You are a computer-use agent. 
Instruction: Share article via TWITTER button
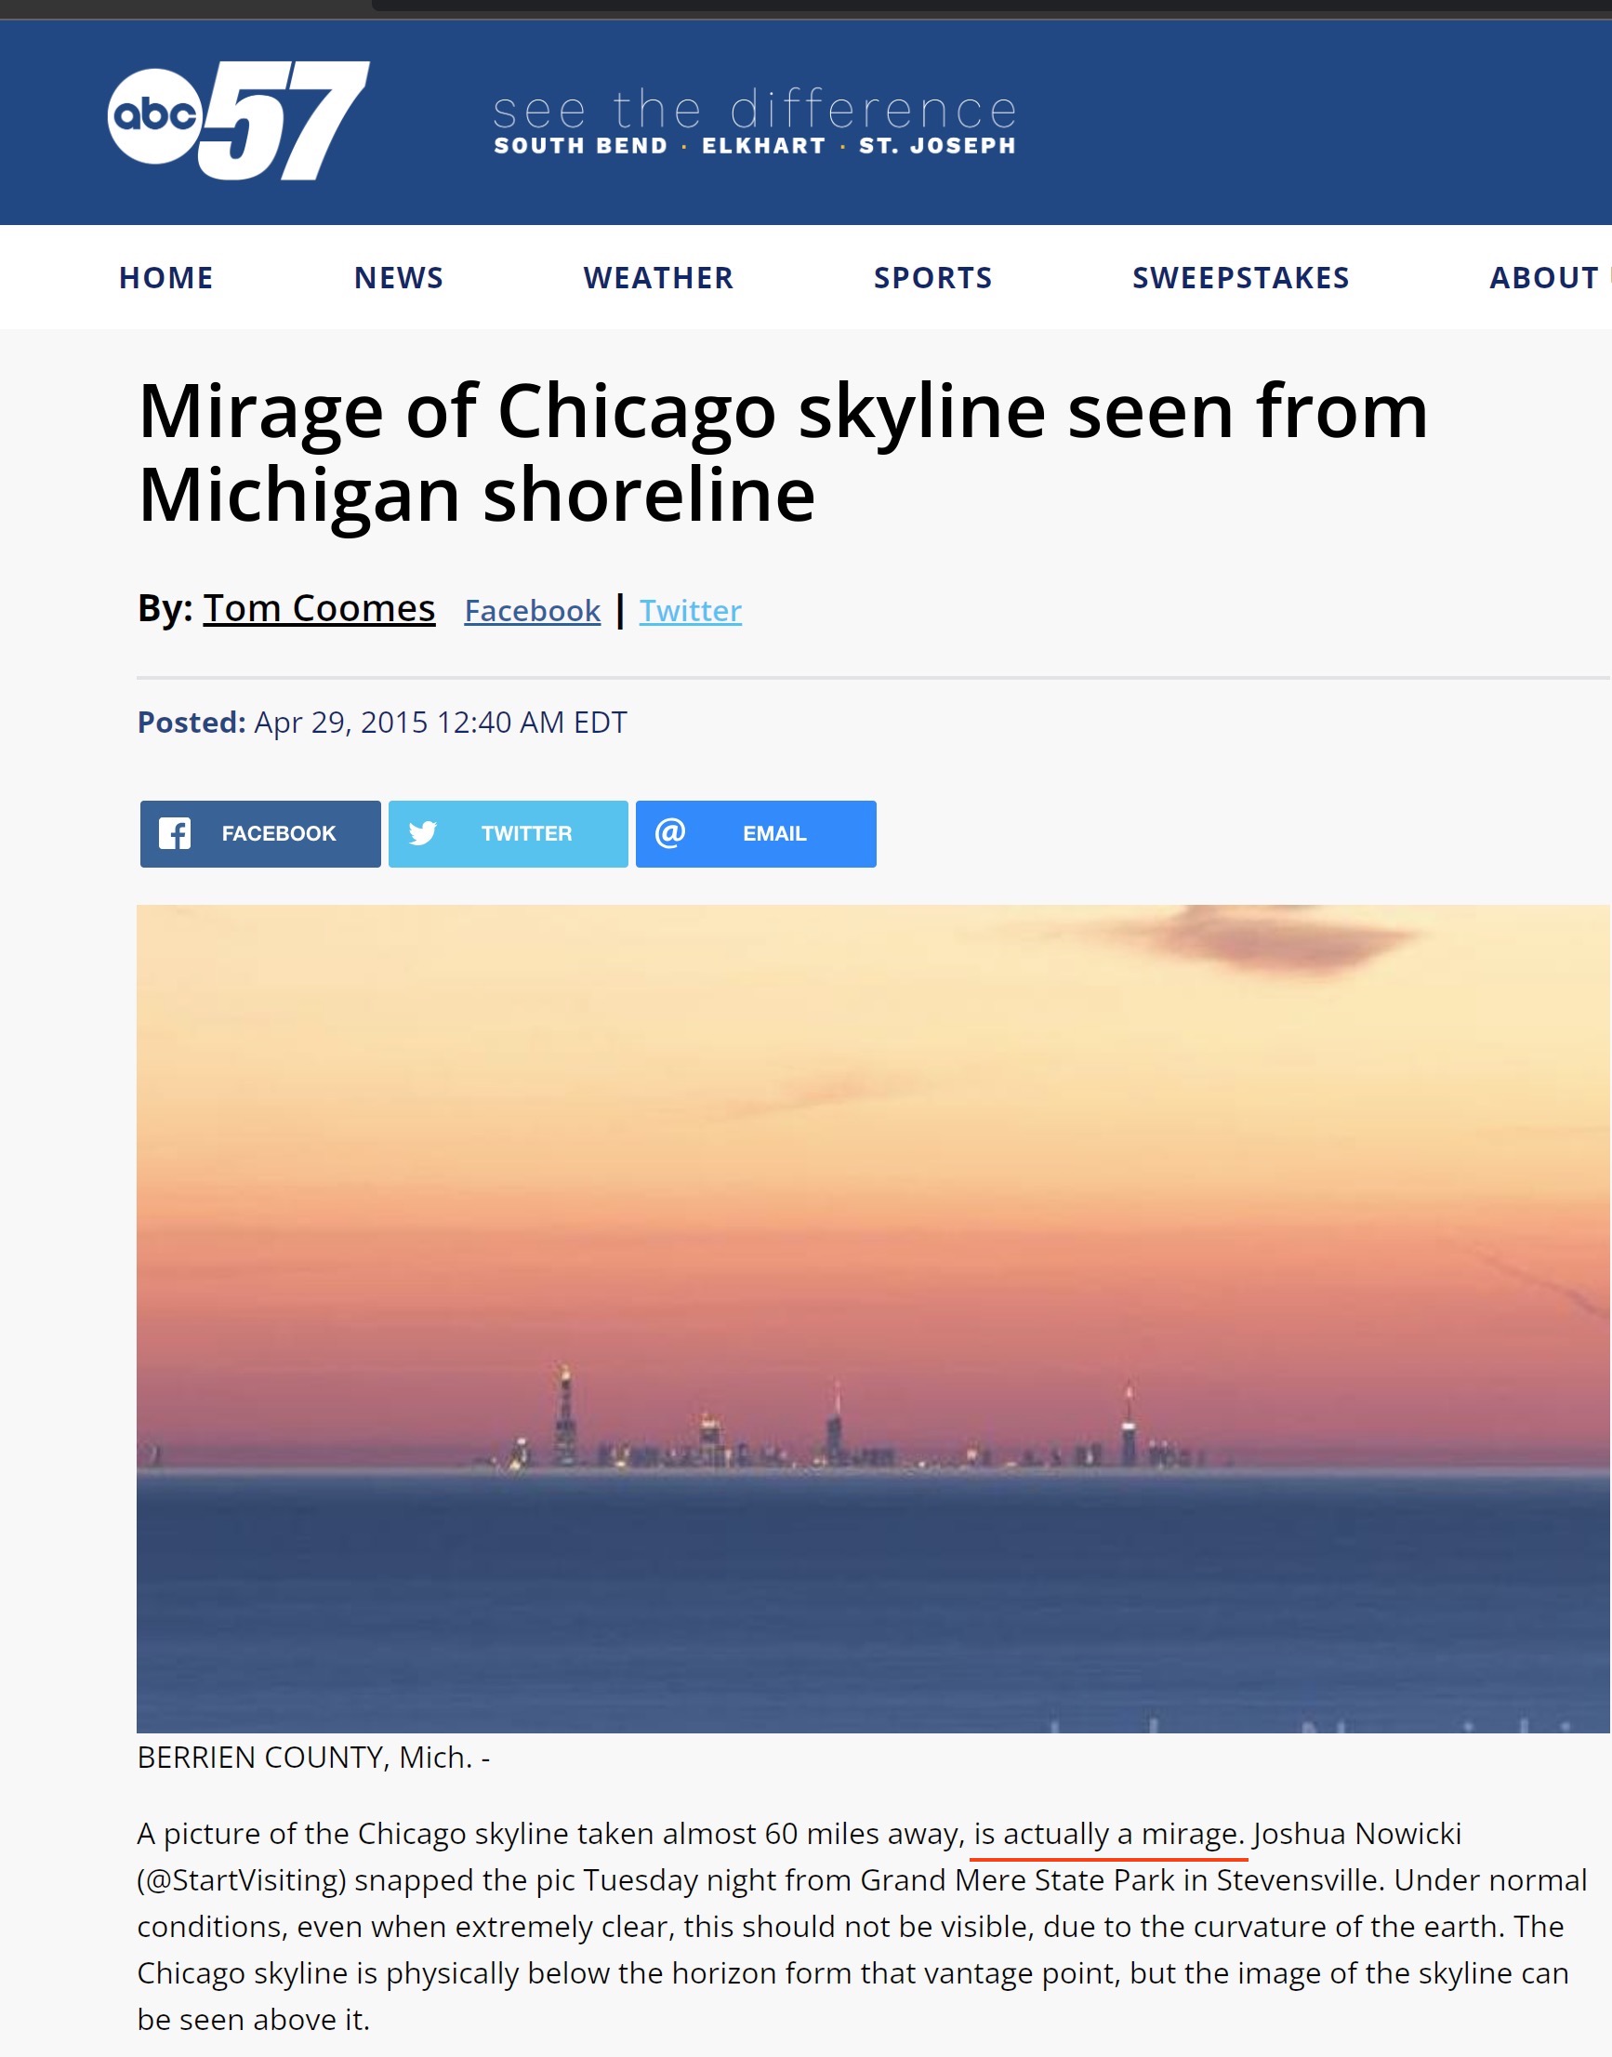[x=509, y=833]
